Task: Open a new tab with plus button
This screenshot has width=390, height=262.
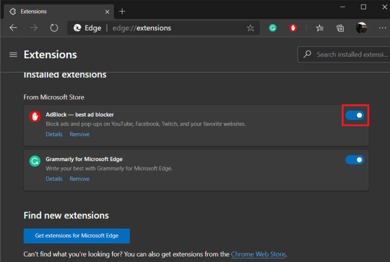Action: [122, 11]
